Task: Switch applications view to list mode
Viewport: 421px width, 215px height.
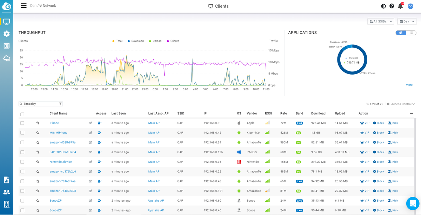Action: 411,33
